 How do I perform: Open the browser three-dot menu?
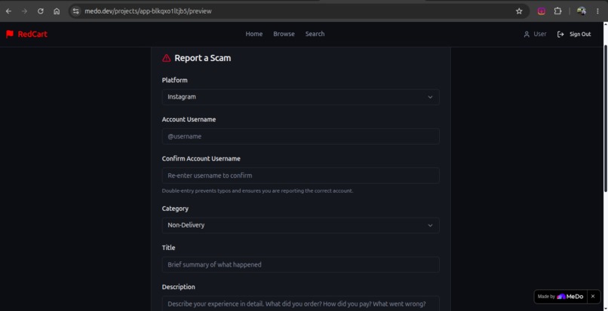pos(597,11)
